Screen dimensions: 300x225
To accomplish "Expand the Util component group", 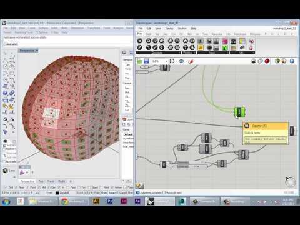I will pyautogui.click(x=242, y=52).
